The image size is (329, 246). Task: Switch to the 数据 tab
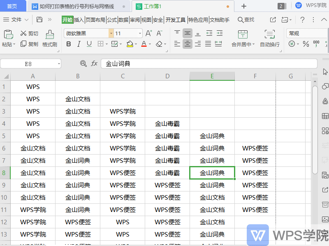(x=123, y=20)
